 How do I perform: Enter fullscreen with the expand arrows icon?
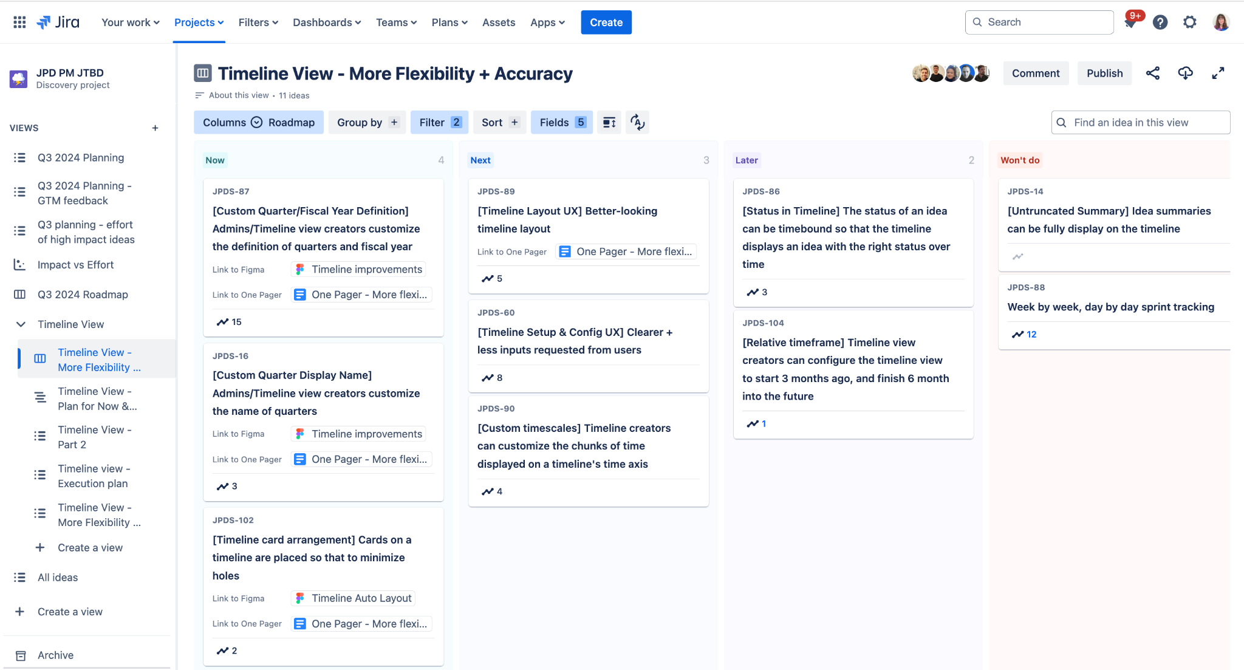point(1218,73)
